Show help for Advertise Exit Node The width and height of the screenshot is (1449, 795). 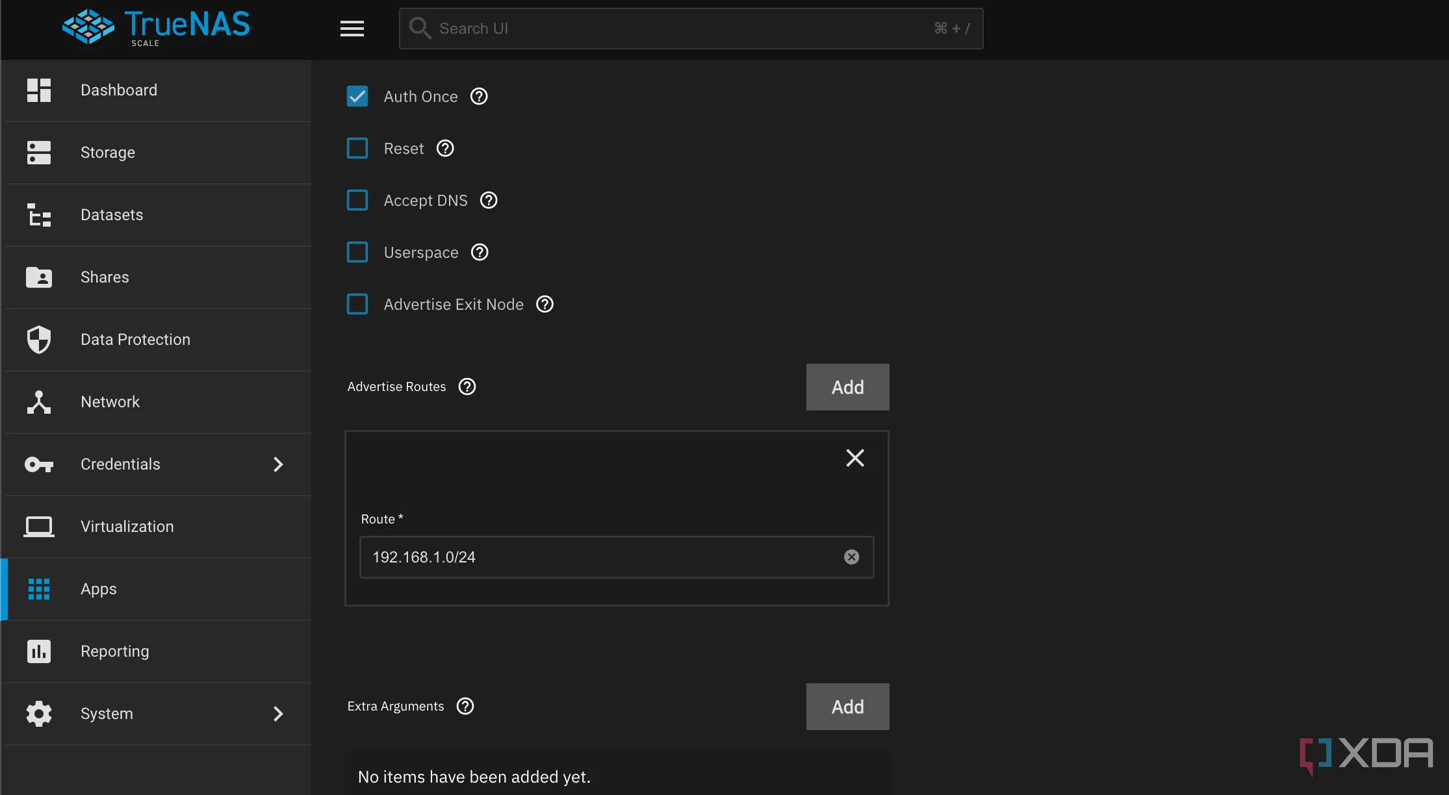[x=545, y=304]
